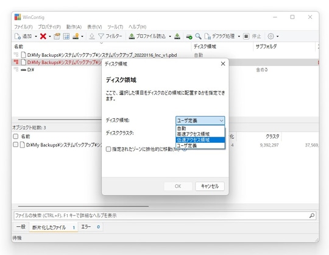Click the red X remove icon
The height and width of the screenshot is (255, 329).
[43, 37]
